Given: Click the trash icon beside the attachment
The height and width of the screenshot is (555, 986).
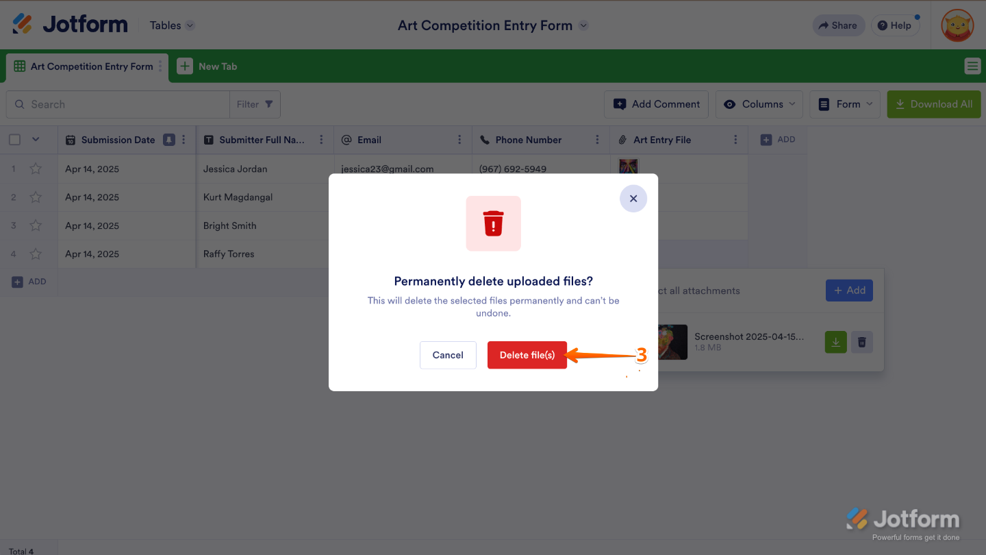Looking at the screenshot, I should 862,342.
